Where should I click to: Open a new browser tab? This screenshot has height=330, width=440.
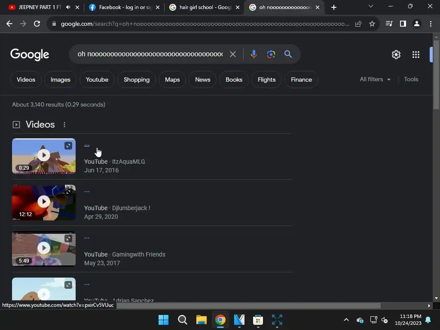[333, 7]
